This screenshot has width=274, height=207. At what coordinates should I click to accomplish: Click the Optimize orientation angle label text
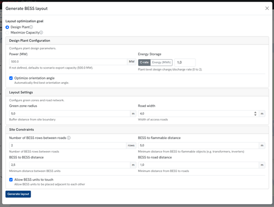click(35, 78)
